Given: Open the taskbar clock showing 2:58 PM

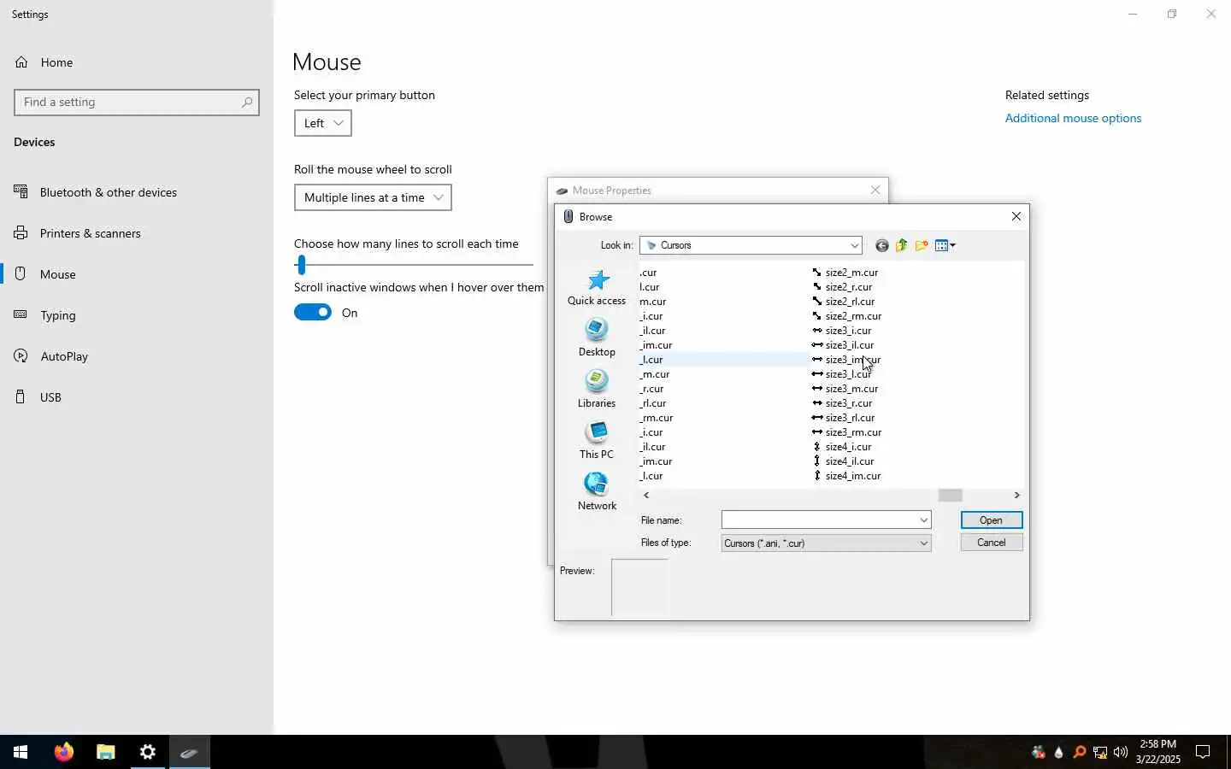Looking at the screenshot, I should pos(1159,752).
